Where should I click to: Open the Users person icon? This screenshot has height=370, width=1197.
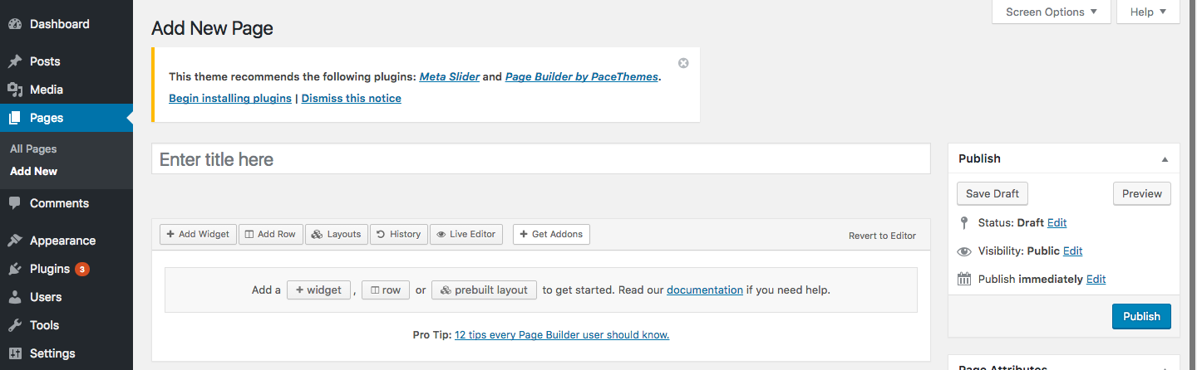click(x=15, y=297)
